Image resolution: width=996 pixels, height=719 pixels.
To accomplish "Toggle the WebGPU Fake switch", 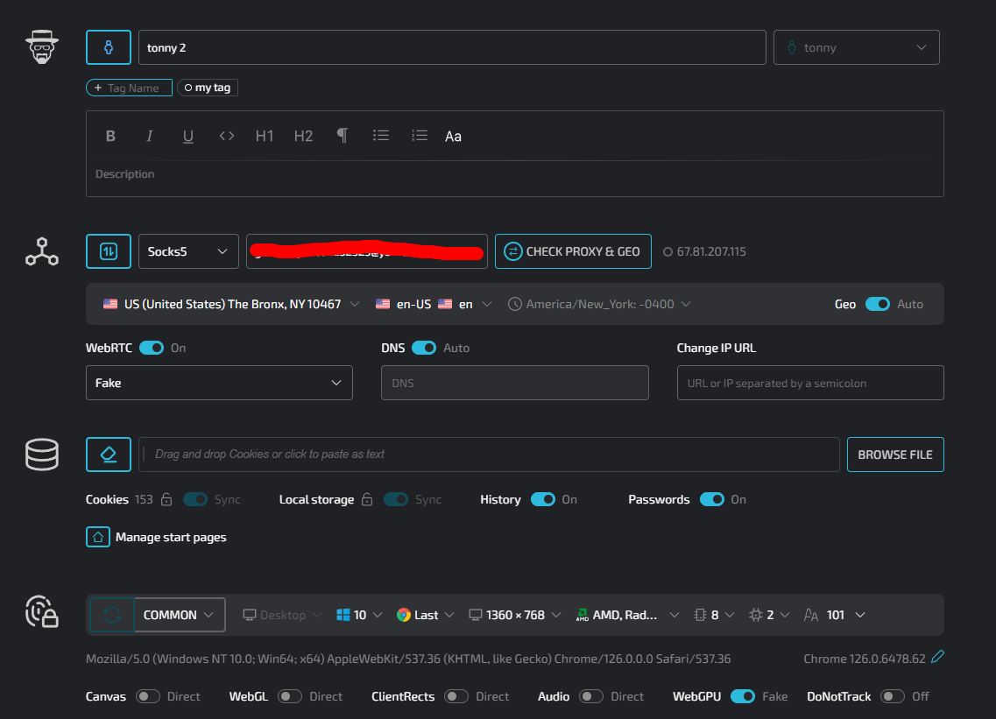I will 743,697.
